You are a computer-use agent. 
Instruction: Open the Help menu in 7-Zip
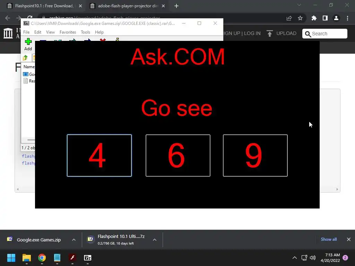click(99, 32)
